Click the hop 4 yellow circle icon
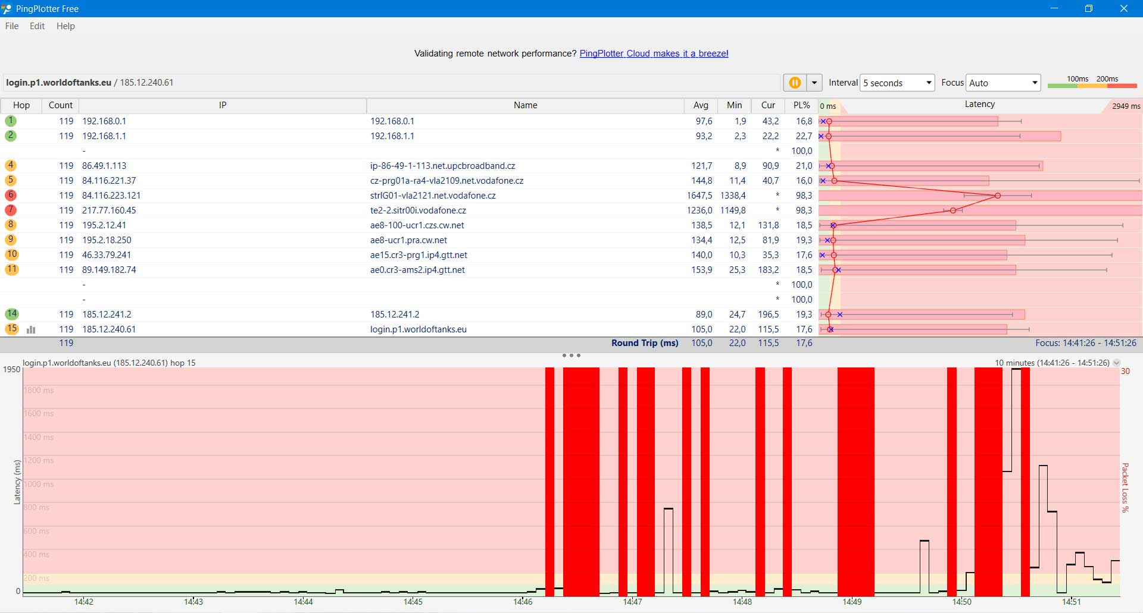This screenshot has width=1143, height=613. pyautogui.click(x=11, y=165)
